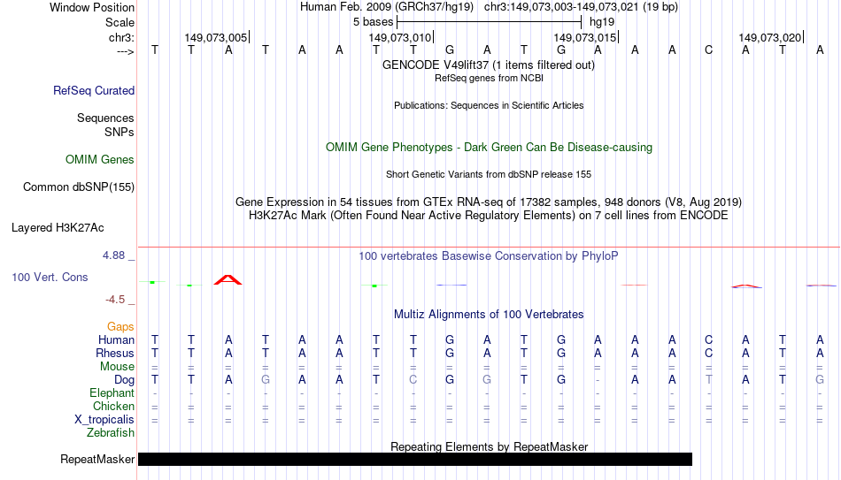Click the chr3: ruler label
This screenshot has height=480, width=841.
click(121, 37)
